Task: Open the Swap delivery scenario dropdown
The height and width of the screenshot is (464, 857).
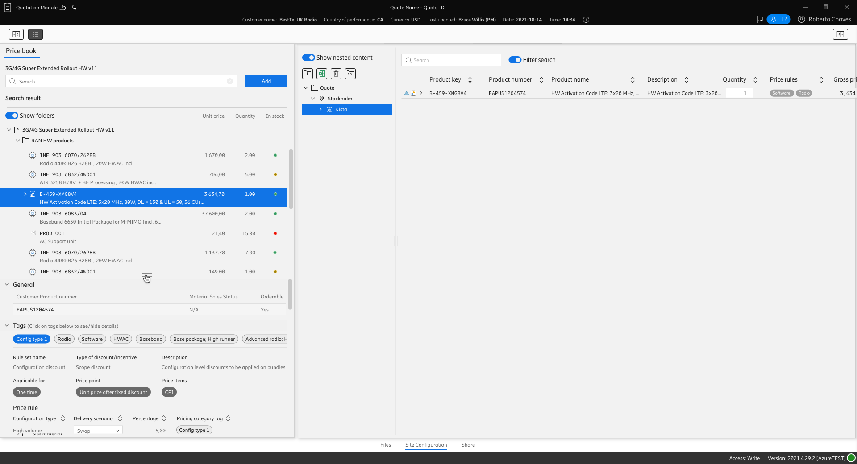Action: click(x=98, y=431)
